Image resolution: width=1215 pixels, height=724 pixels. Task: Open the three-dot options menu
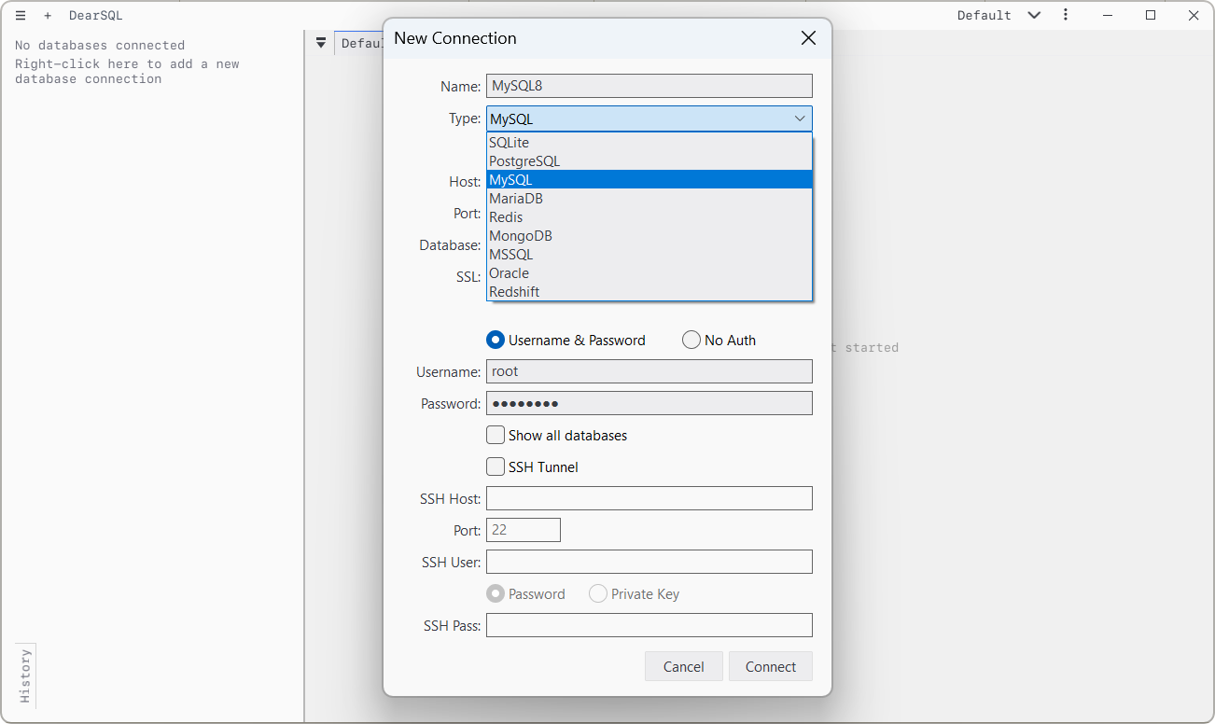pos(1066,15)
